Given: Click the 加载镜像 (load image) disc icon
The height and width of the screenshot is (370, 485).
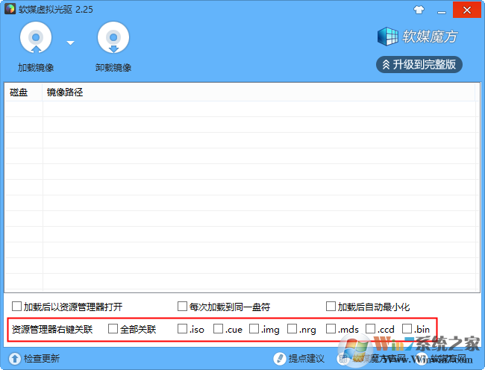Looking at the screenshot, I should pyautogui.click(x=37, y=38).
